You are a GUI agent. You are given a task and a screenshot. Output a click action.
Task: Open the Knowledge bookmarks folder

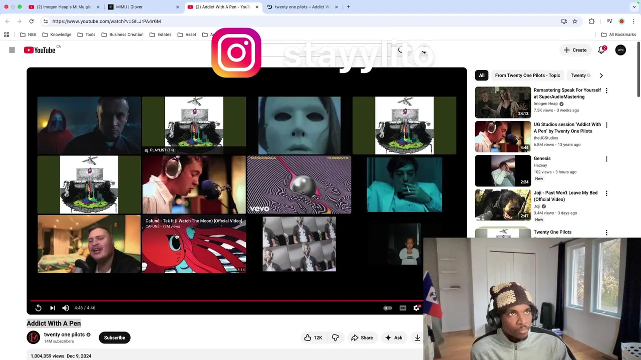(57, 34)
